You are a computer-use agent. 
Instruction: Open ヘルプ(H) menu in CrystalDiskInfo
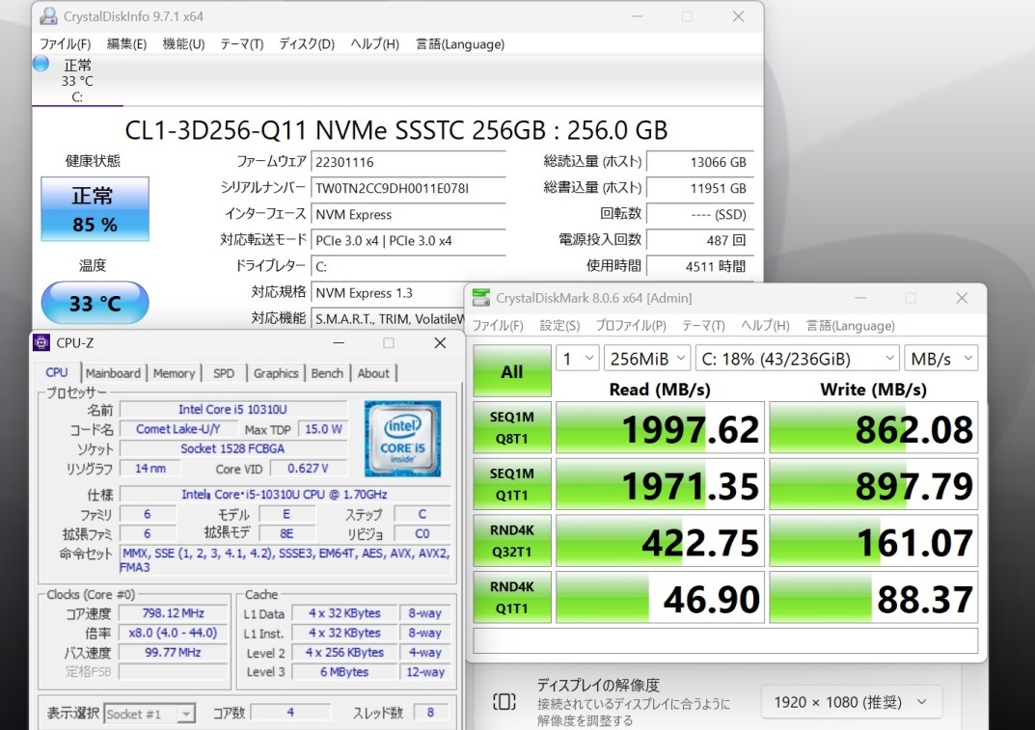[375, 44]
